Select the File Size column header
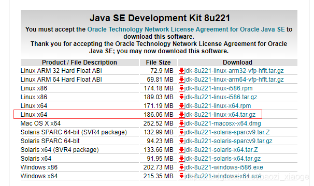Screen dimensions: 314x186 pyautogui.click(x=159, y=63)
